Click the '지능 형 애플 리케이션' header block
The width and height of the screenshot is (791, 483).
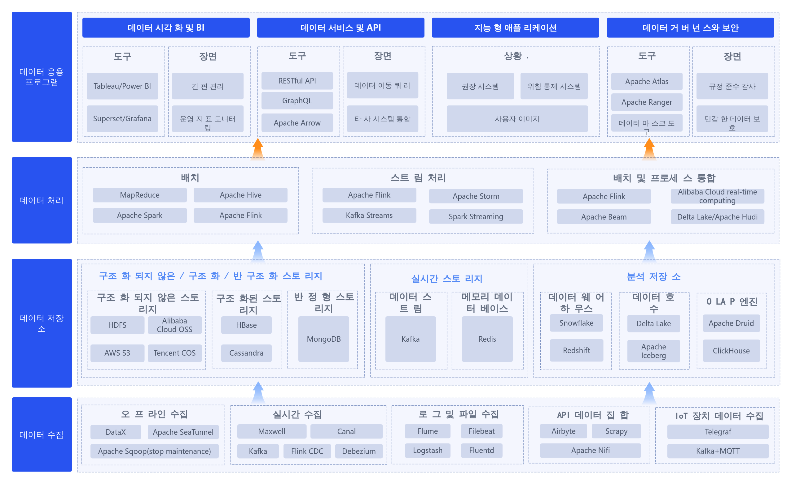[515, 28]
